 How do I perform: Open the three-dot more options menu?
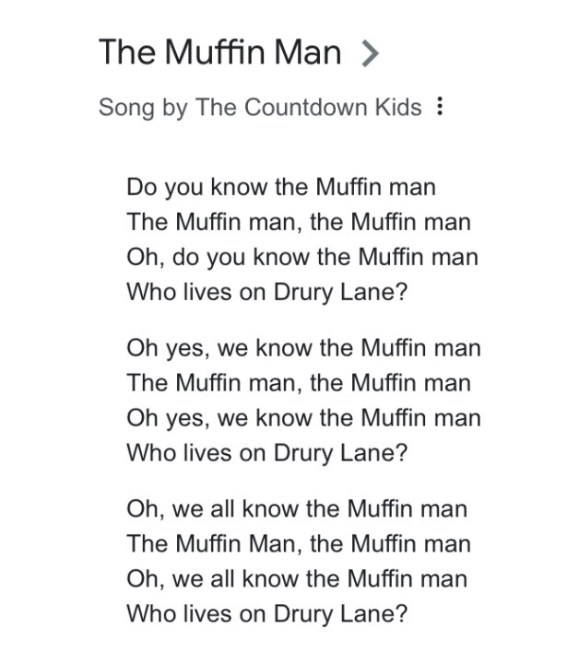[x=440, y=106]
